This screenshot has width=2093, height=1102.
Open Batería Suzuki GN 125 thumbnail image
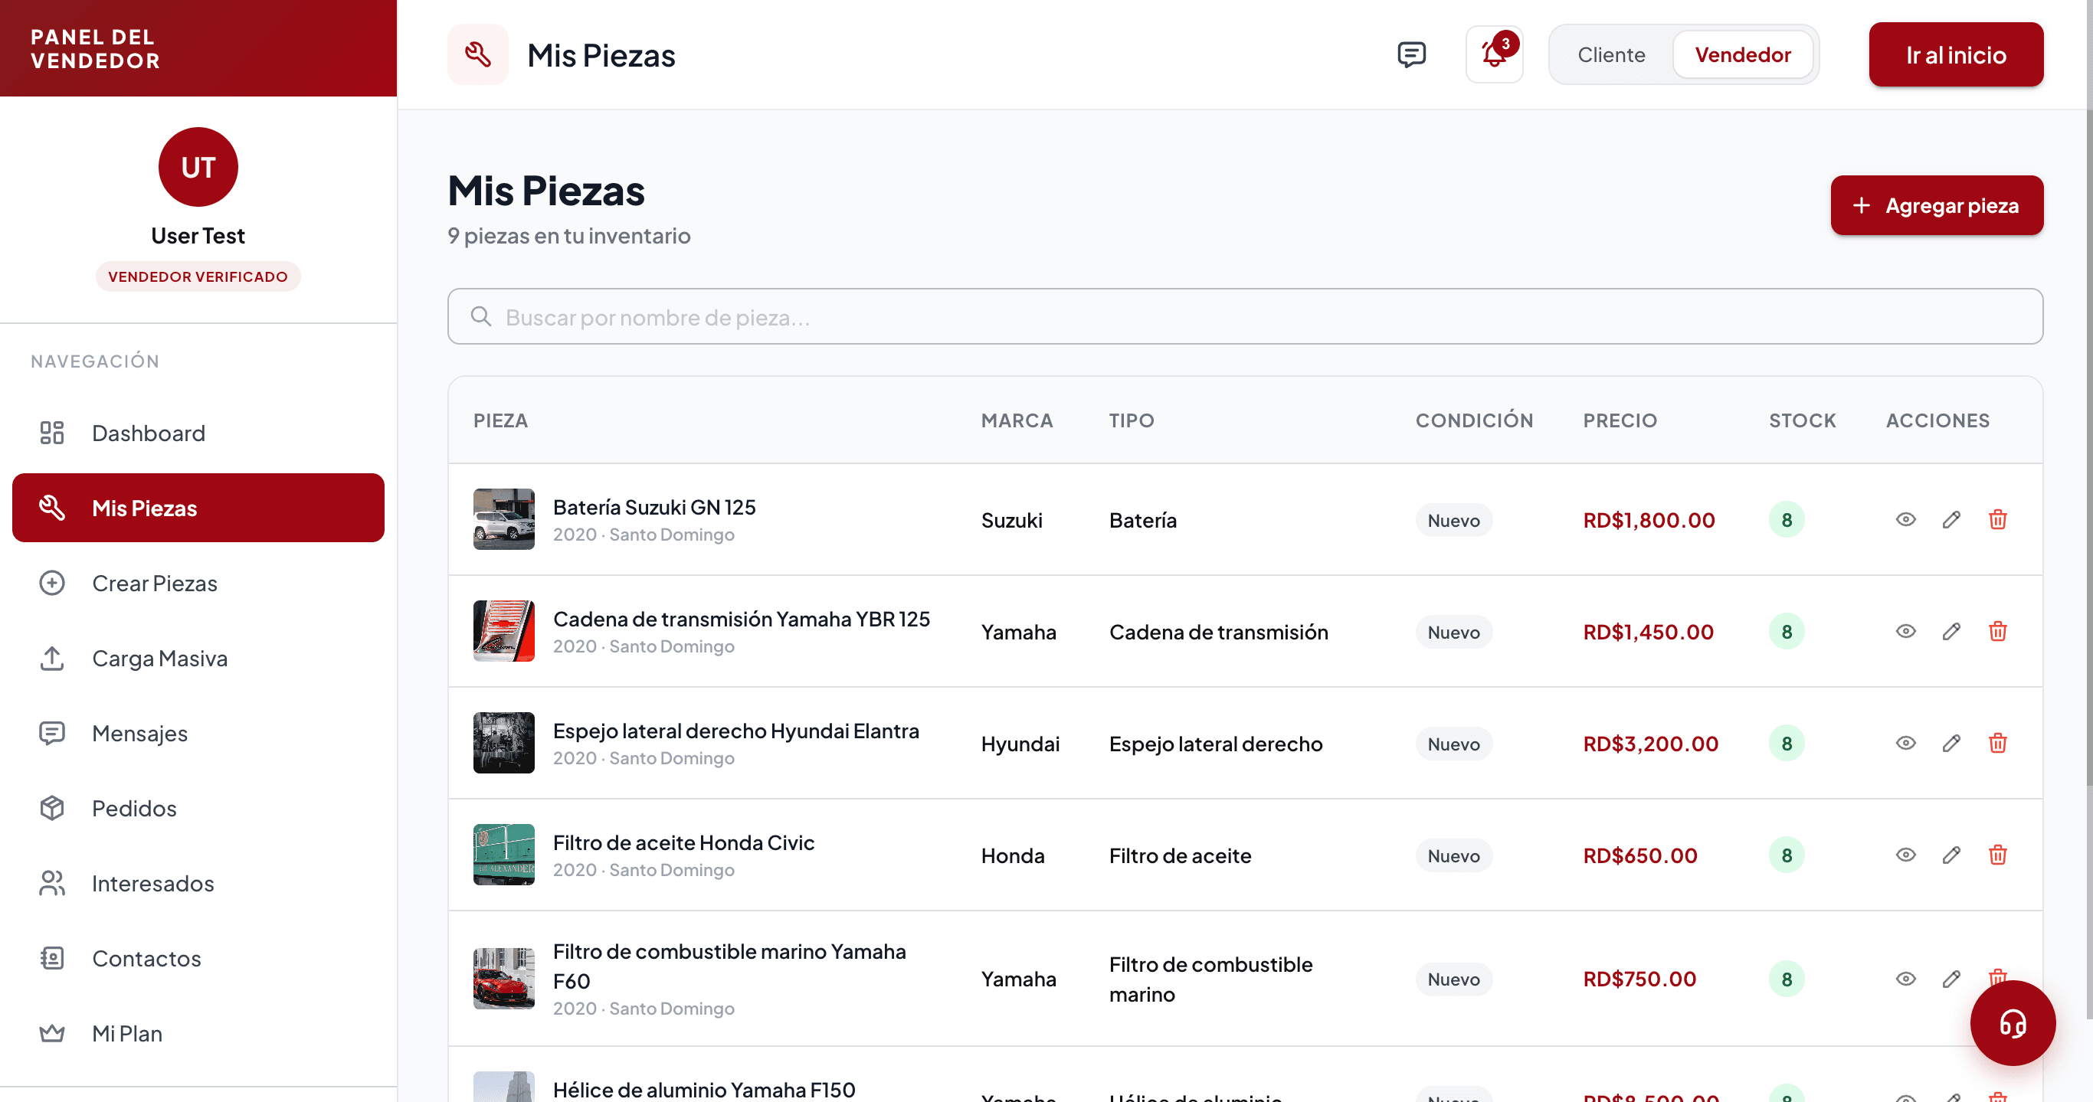(504, 519)
